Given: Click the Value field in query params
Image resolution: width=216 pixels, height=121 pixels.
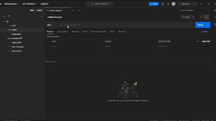Looking at the screenshot, I should (x=130, y=46).
